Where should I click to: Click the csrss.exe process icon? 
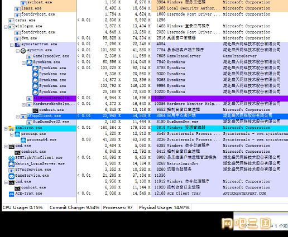[x=12, y=21]
